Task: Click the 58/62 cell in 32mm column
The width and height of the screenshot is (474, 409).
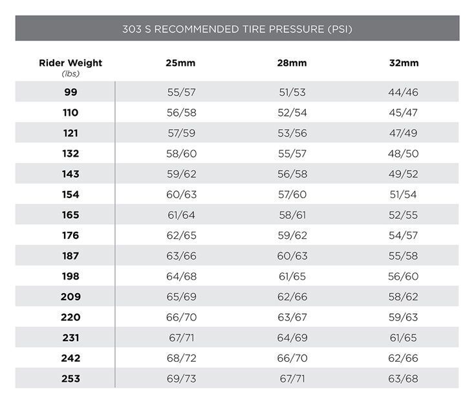Action: pos(404,297)
